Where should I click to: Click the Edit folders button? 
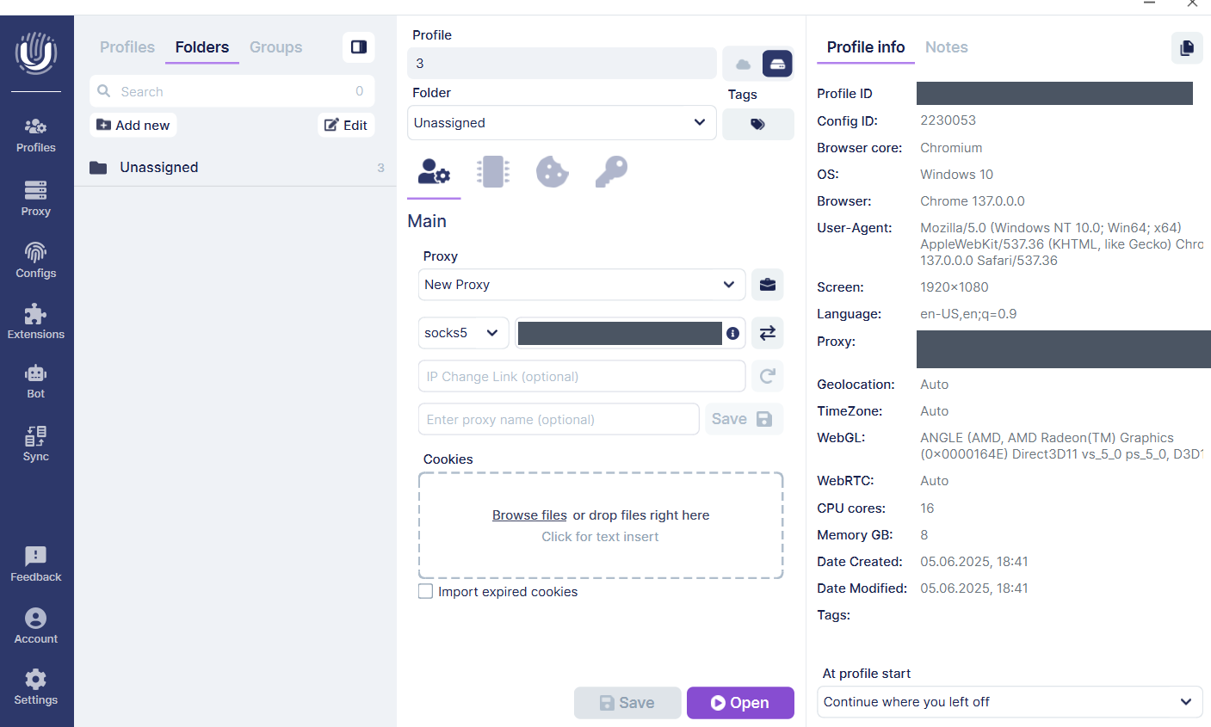point(346,125)
